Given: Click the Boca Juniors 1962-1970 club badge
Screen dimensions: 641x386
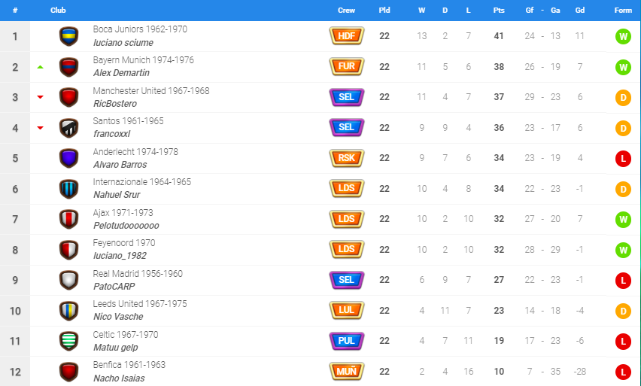Looking at the screenshot, I should [x=68, y=36].
